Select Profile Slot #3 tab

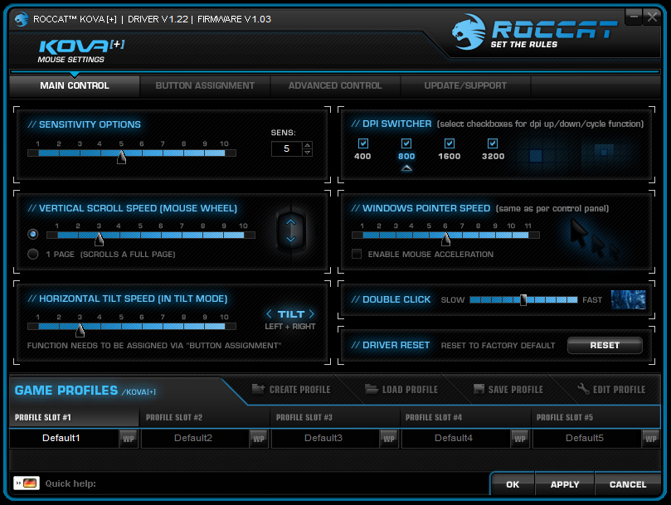335,417
